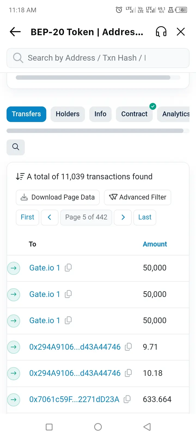196x440 pixels.
Task: Open headphone support icon
Action: pos(161,32)
